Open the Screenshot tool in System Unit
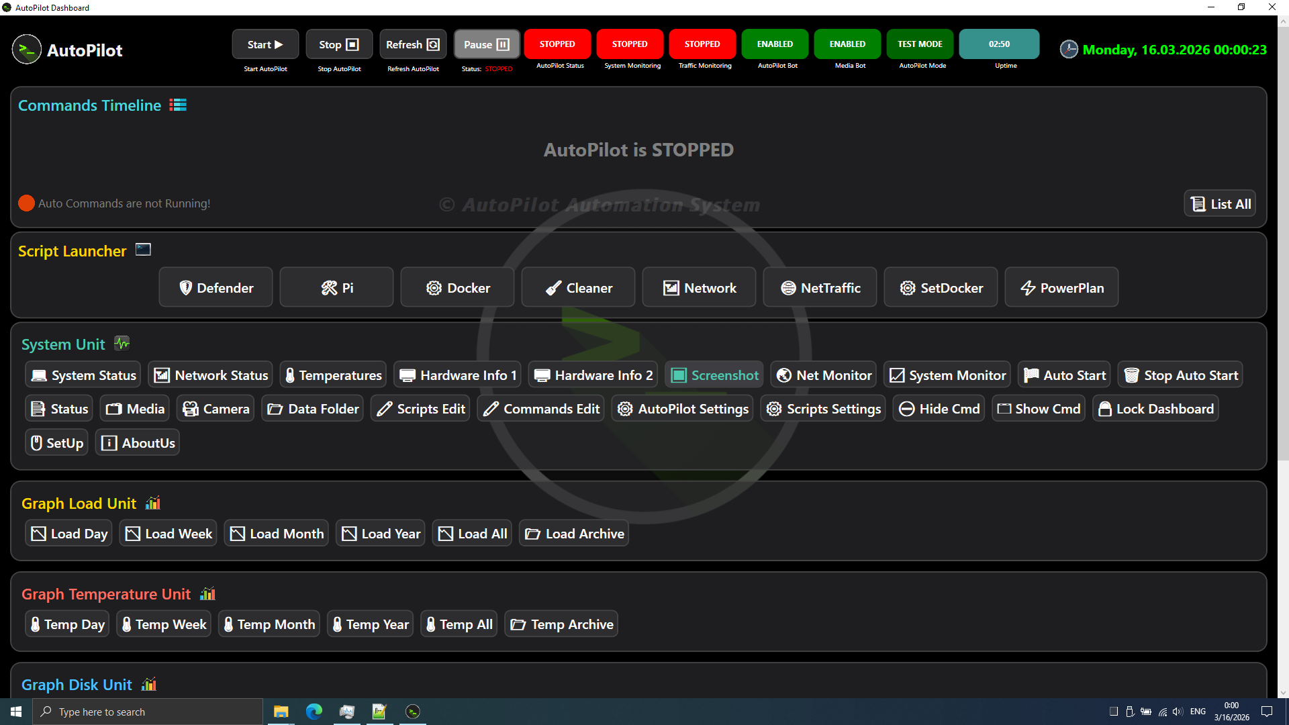The height and width of the screenshot is (725, 1289). pos(714,375)
